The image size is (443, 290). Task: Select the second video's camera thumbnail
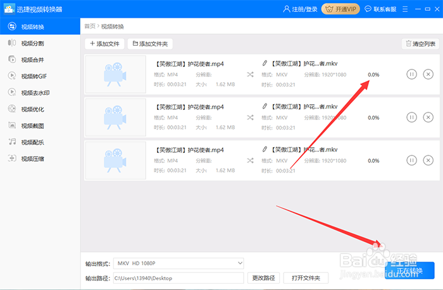click(116, 118)
